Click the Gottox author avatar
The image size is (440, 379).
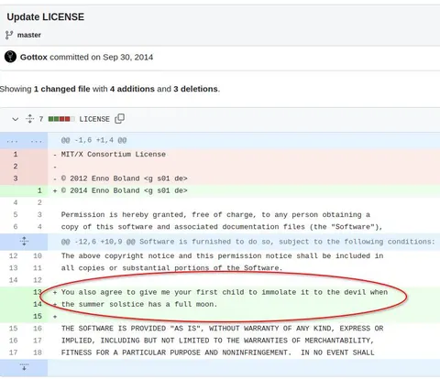10,57
